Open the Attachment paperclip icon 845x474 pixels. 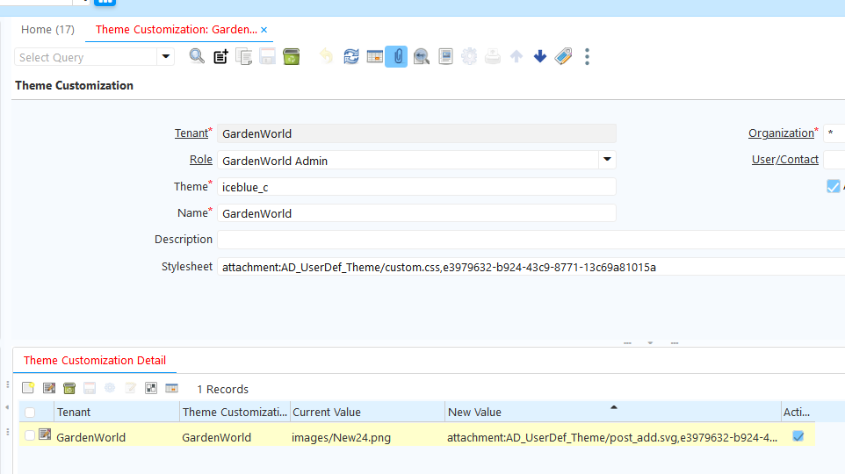point(396,56)
